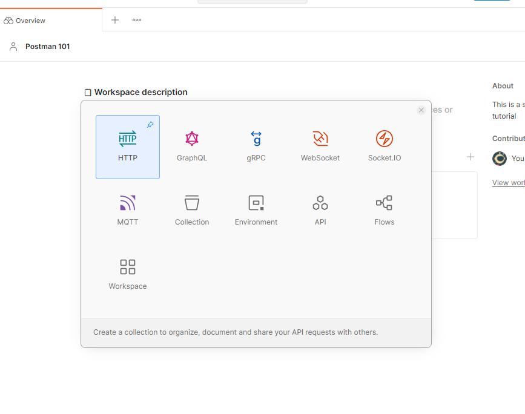
Task: Open the Flows option
Action: (385, 211)
